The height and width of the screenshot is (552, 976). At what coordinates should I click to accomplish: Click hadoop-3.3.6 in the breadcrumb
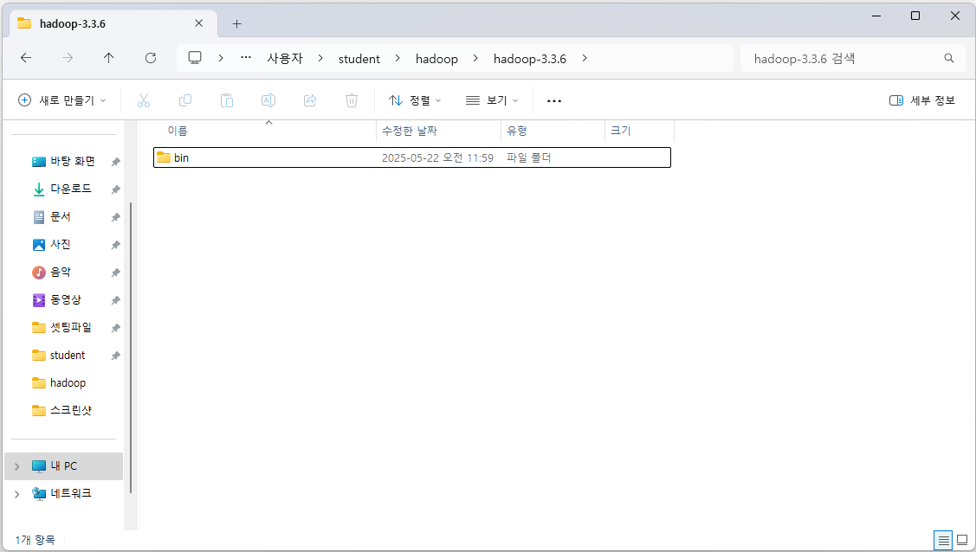530,59
